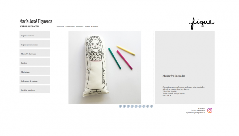Click the Fique handwritten logo
Image resolution: width=239 pixels, height=136 pixels.
[x=202, y=24]
